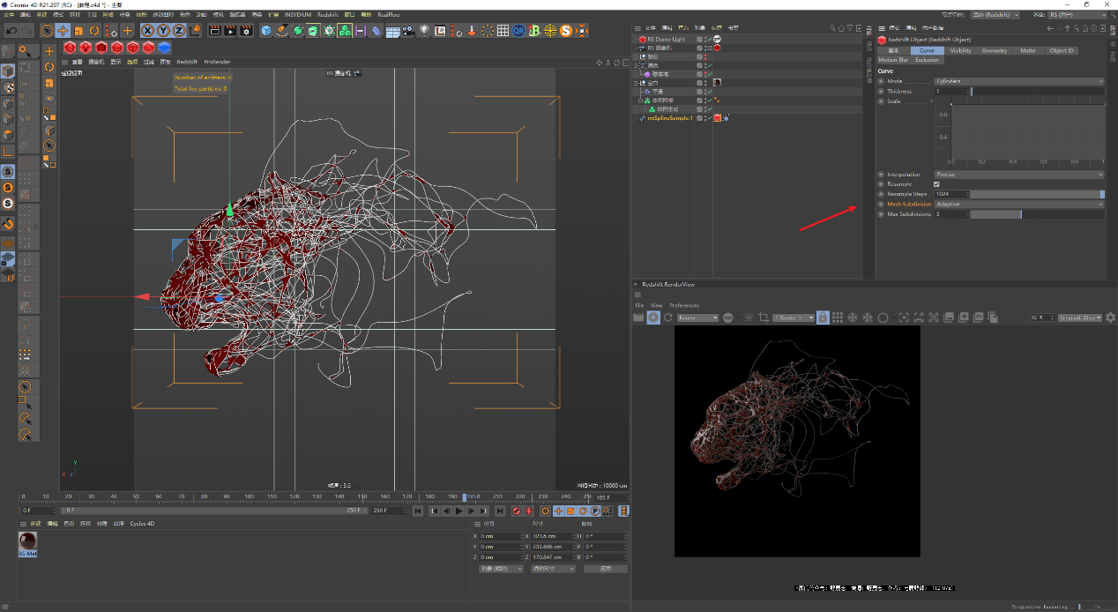Open the Mode dropdown showing Cylinders
The width and height of the screenshot is (1118, 612).
(1018, 81)
